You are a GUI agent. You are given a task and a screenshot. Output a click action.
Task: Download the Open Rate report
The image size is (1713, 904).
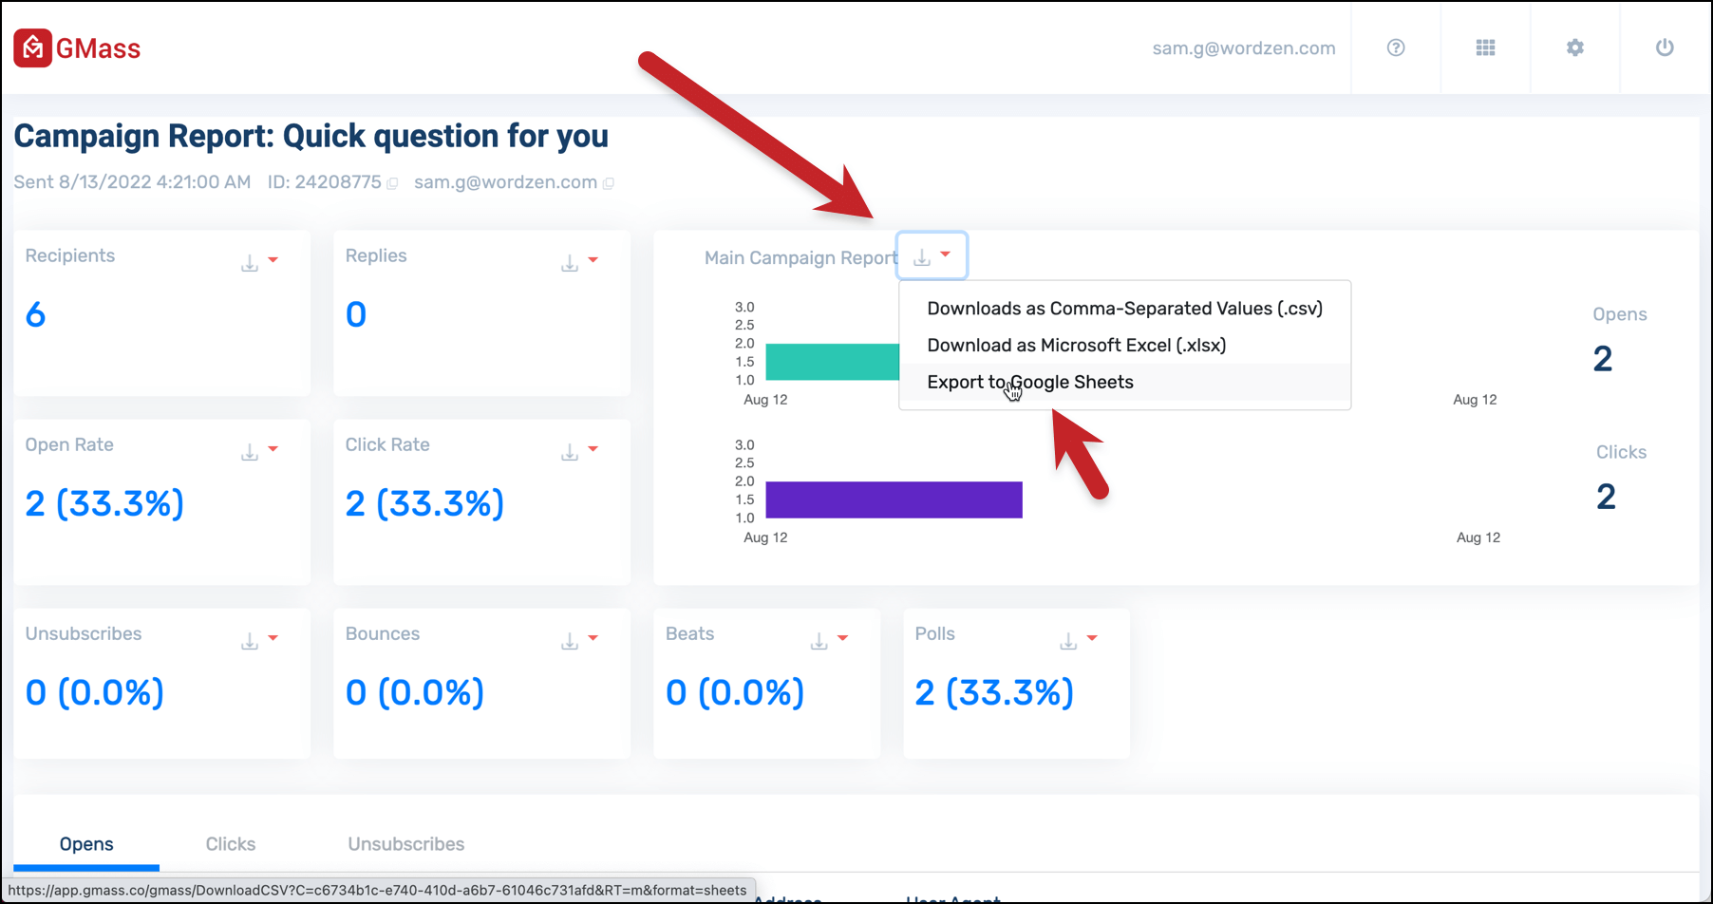point(250,452)
